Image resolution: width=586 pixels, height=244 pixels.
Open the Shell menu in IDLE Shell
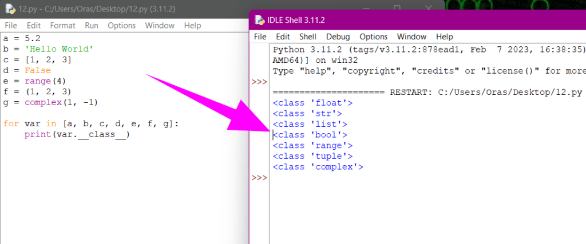click(x=308, y=37)
